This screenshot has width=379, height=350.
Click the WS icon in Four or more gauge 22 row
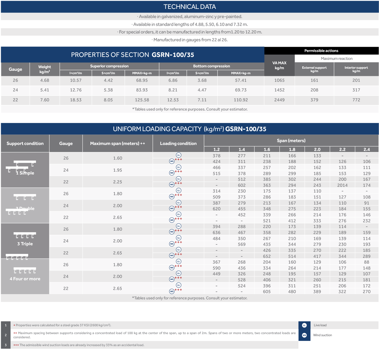pyautogui.click(x=172, y=291)
